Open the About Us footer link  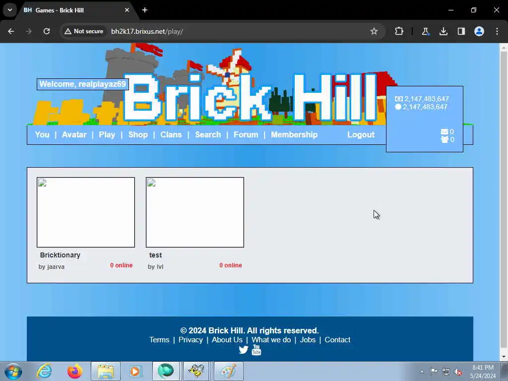[x=227, y=340]
